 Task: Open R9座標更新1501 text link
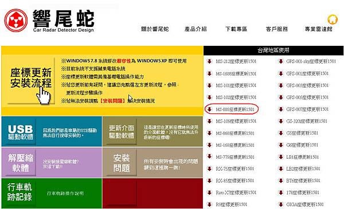point(232,204)
